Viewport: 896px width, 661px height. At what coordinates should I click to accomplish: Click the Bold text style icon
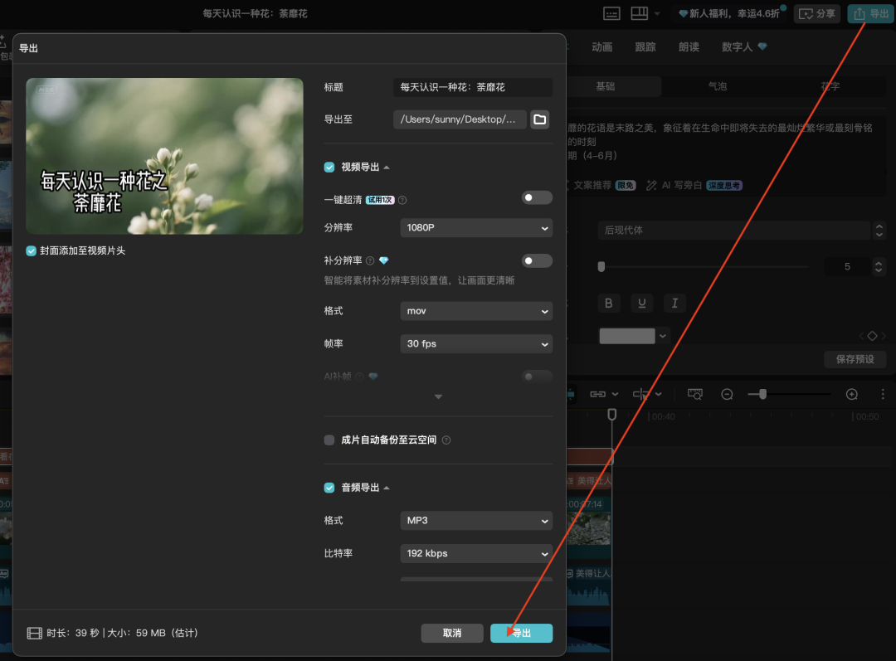608,303
